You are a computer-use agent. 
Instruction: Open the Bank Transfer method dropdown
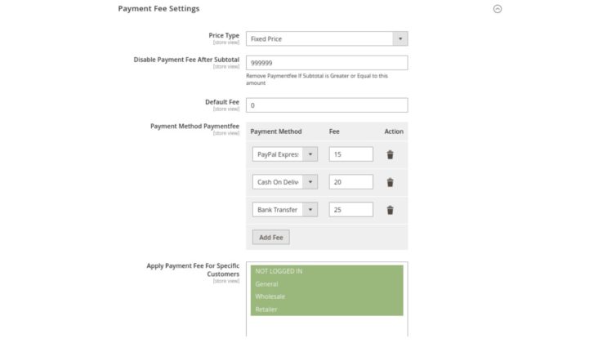[x=285, y=209]
